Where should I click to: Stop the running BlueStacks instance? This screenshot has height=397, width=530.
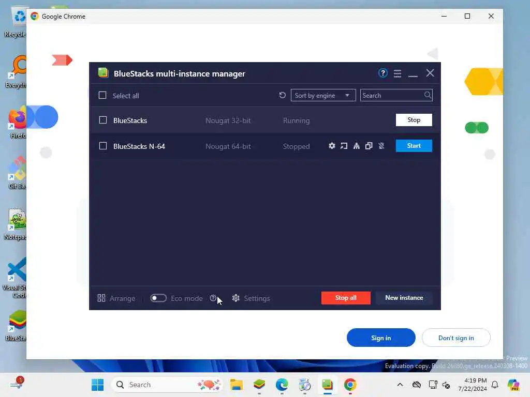[x=414, y=120]
